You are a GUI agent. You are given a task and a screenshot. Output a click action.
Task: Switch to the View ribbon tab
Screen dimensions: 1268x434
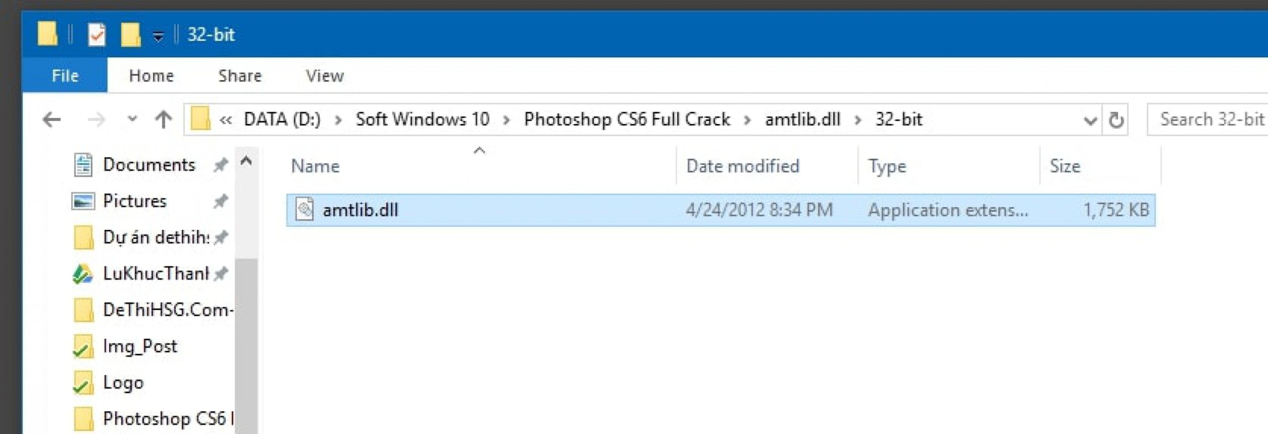pos(324,76)
